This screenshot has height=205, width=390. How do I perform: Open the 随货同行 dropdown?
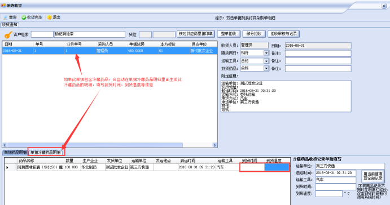pyautogui.click(x=266, y=53)
